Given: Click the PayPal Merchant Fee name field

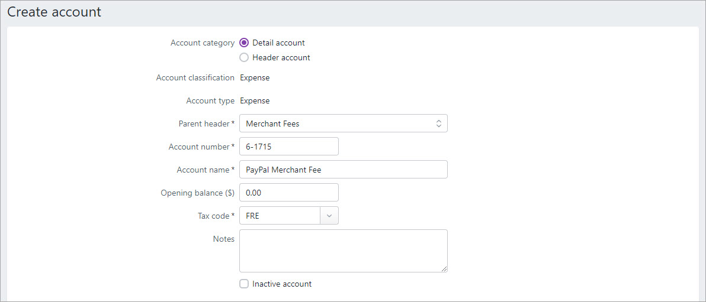Looking at the screenshot, I should tap(343, 170).
